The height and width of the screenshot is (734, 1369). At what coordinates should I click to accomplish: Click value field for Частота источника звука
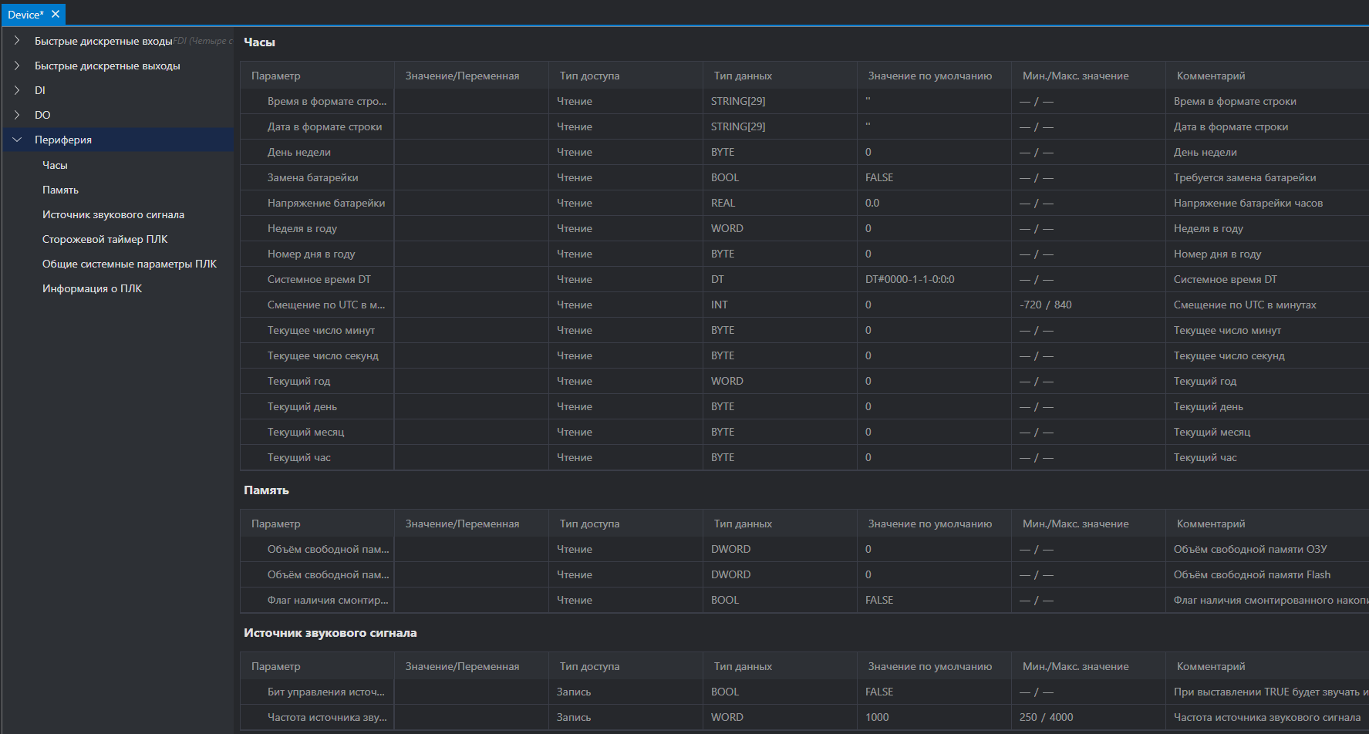pyautogui.click(x=471, y=717)
